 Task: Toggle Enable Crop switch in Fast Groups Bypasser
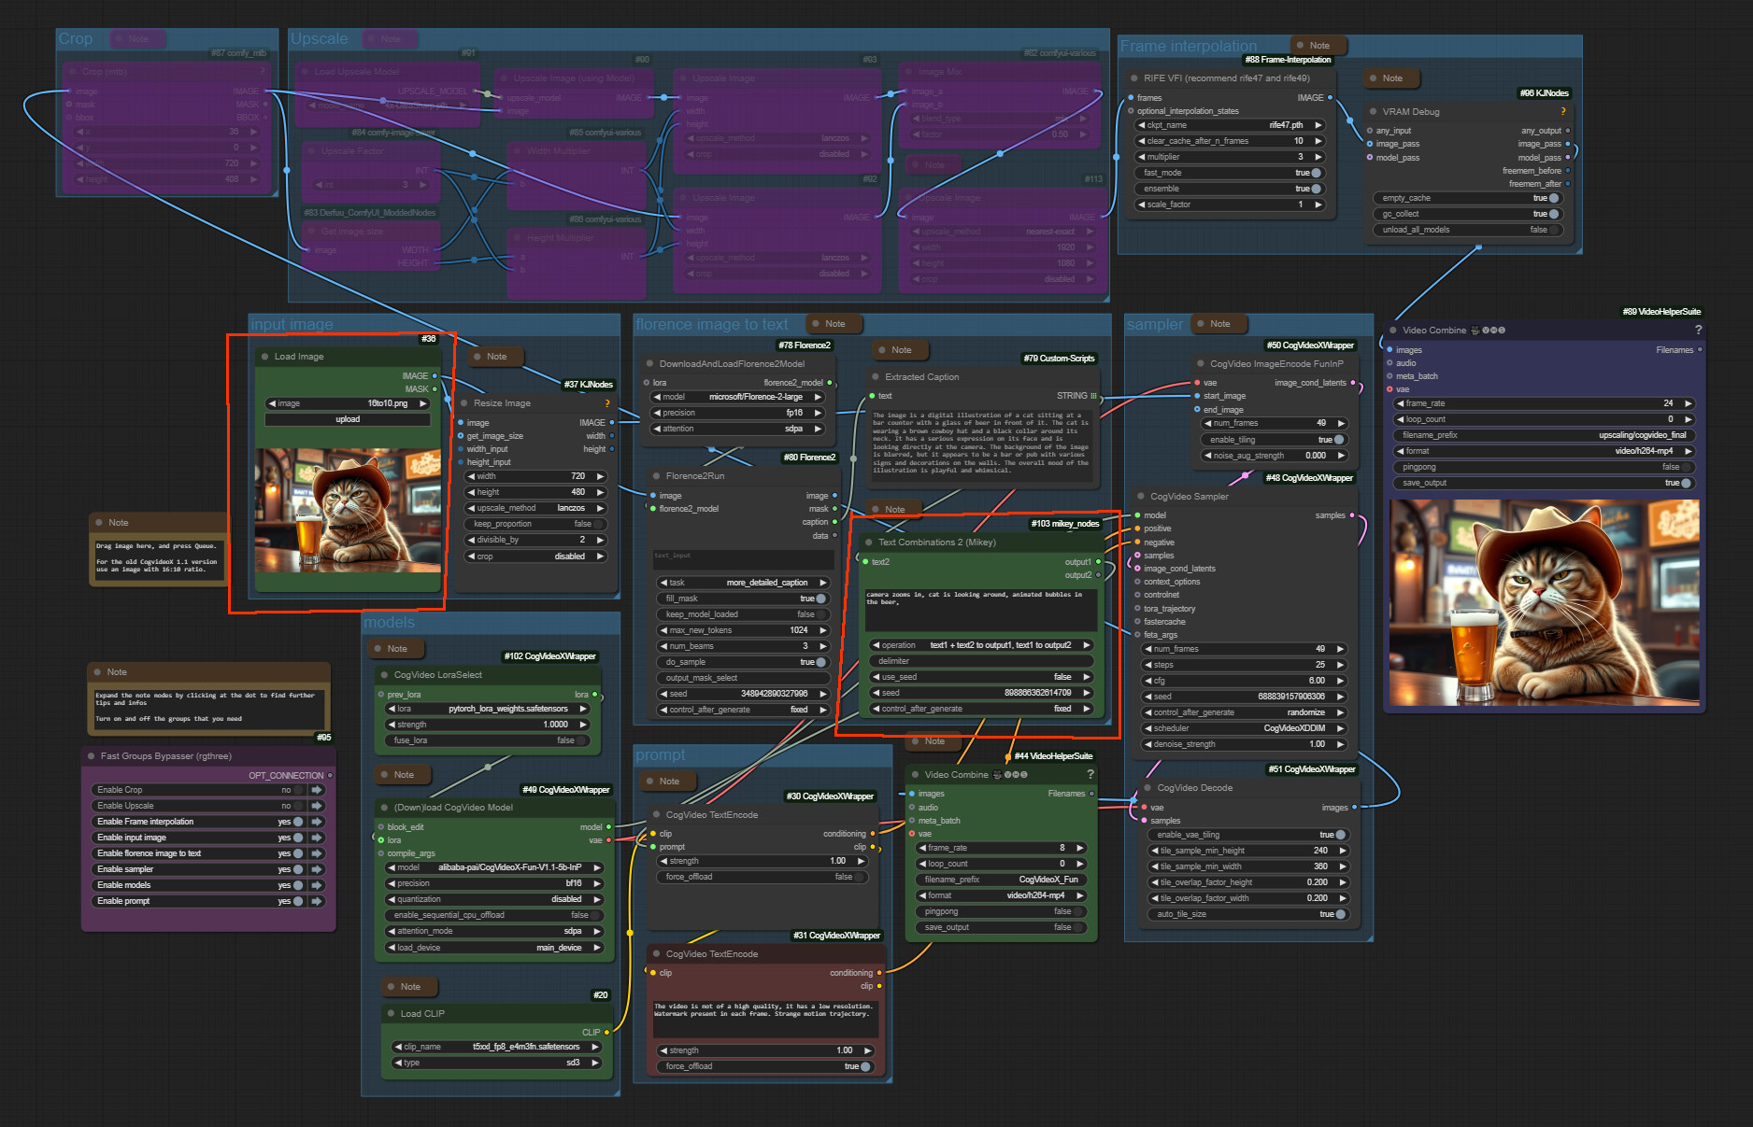298,790
